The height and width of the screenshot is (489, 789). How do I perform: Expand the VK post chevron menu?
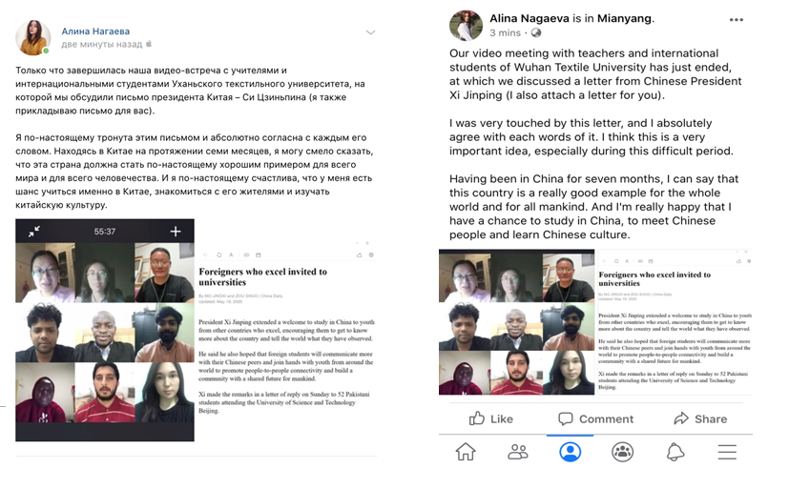pyautogui.click(x=370, y=32)
